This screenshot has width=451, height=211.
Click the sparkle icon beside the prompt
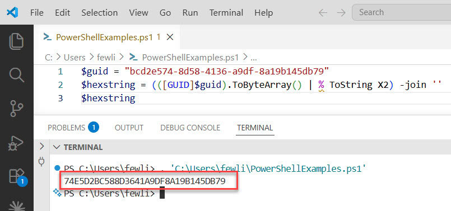point(57,193)
